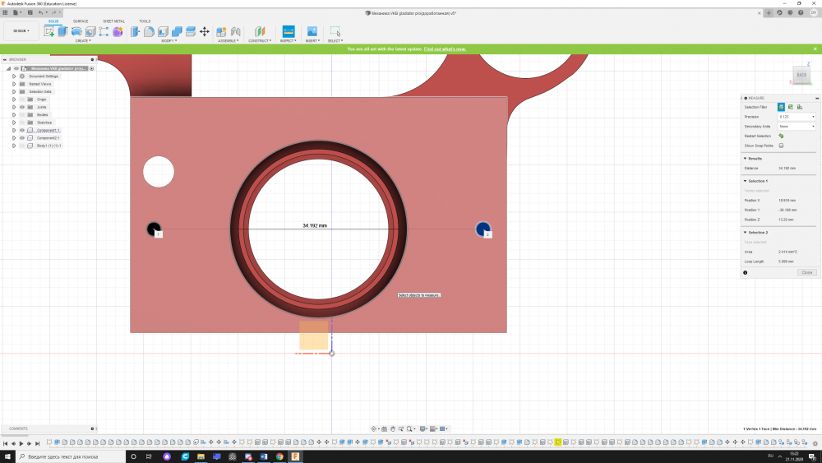The image size is (822, 463).
Task: Open the Secondary Units dropdown
Action: point(797,127)
